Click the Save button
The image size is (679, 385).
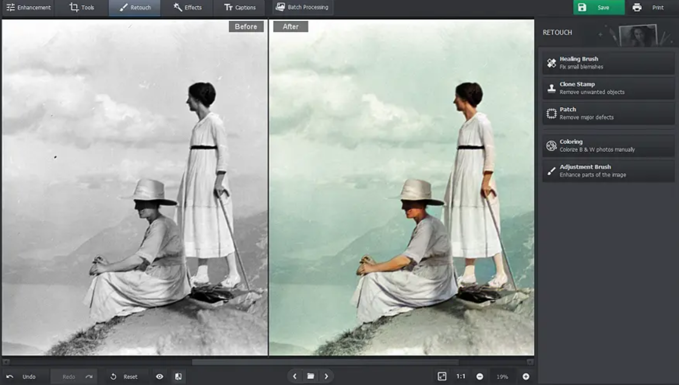[x=599, y=7]
